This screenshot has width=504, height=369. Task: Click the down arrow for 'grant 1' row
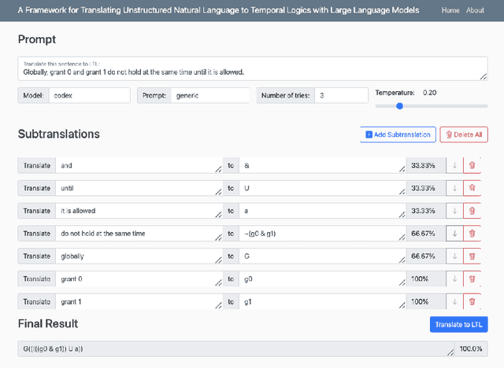(454, 302)
